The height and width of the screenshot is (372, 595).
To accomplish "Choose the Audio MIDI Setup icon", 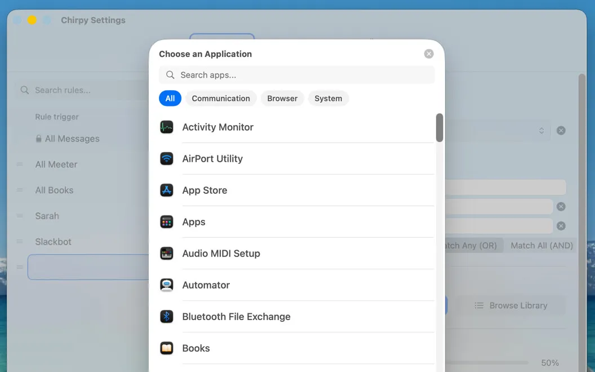I will coord(167,253).
